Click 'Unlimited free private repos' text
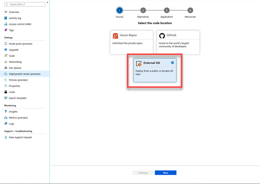The image size is (260, 184). point(127,43)
